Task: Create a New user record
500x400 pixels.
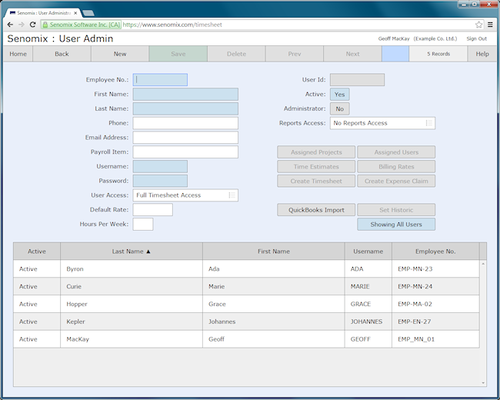Action: [120, 54]
